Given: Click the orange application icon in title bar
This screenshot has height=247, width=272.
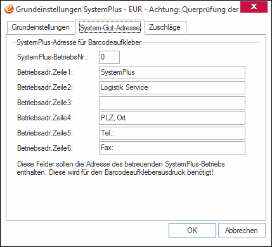Looking at the screenshot, I should point(10,9).
